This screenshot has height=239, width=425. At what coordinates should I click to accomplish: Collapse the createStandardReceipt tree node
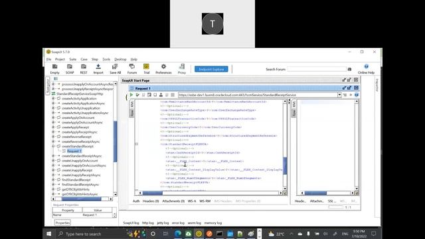[x=53, y=146]
